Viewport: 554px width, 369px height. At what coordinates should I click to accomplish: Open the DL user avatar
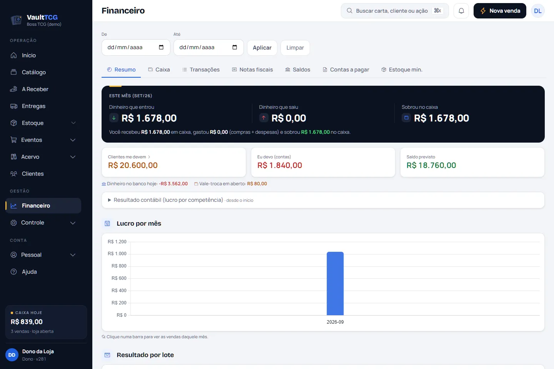click(x=538, y=11)
